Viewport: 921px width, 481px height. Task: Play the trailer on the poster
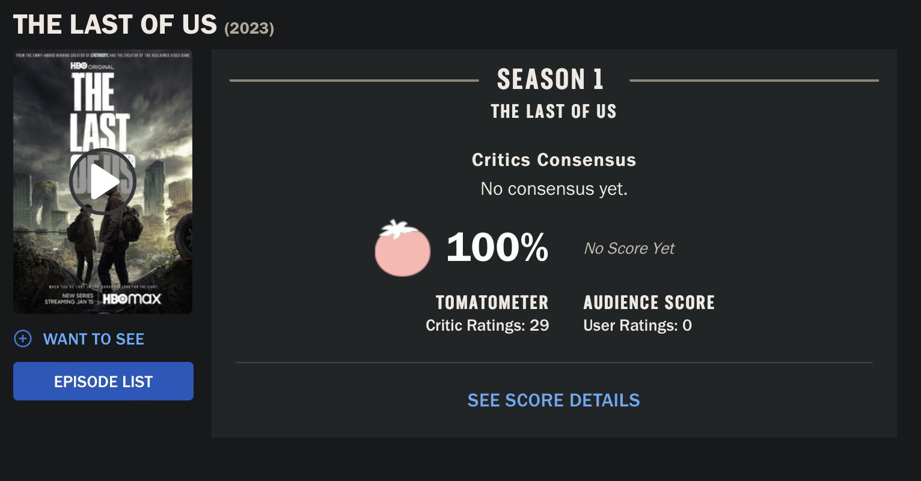tap(103, 182)
